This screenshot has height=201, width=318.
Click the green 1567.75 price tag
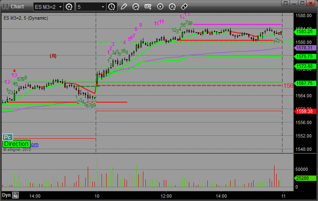pyautogui.click(x=305, y=83)
